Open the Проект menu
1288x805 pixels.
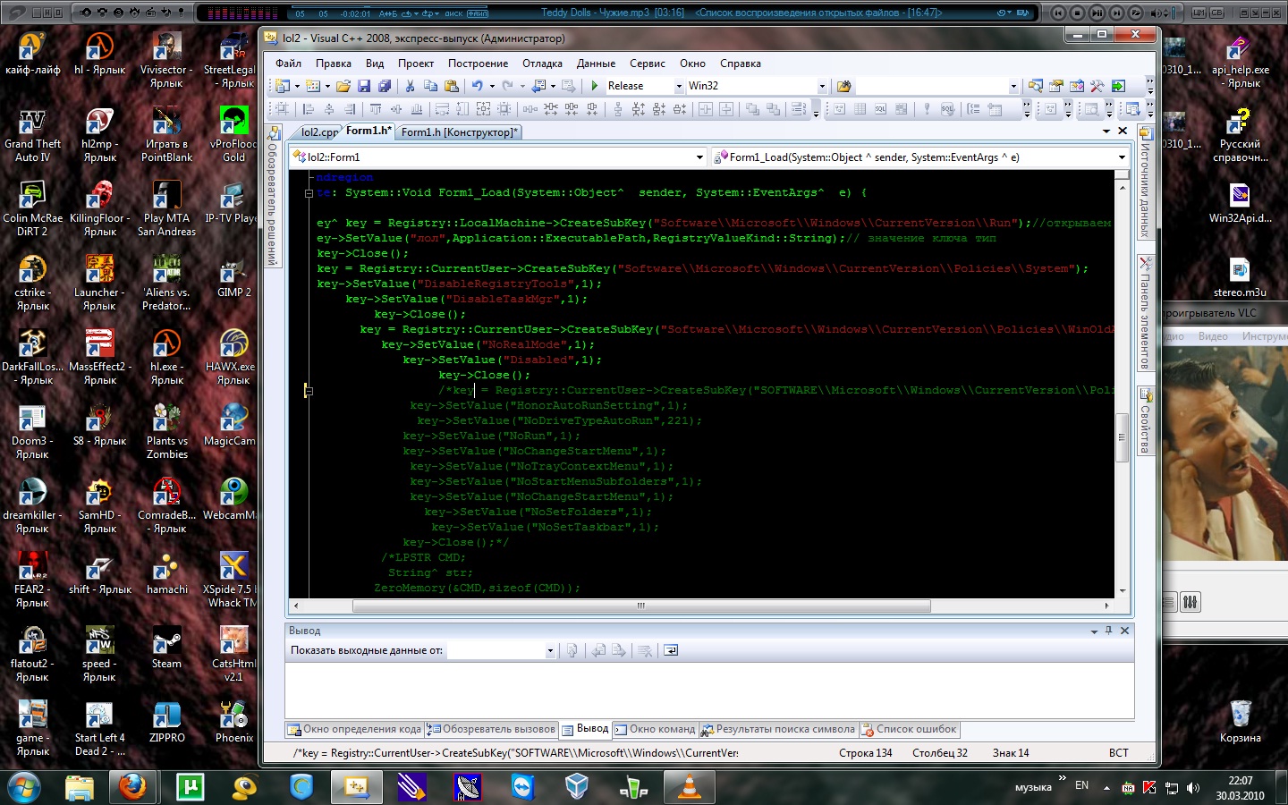(x=416, y=64)
